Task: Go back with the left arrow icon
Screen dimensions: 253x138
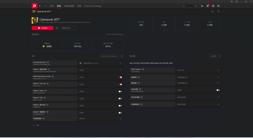Action: (x=40, y=6)
